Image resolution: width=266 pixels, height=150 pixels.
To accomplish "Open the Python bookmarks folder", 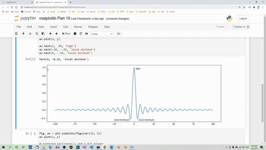I will [x=102, y=12].
